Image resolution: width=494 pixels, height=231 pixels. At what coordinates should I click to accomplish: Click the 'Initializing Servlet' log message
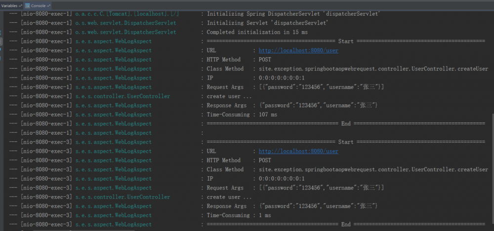pyautogui.click(x=267, y=23)
